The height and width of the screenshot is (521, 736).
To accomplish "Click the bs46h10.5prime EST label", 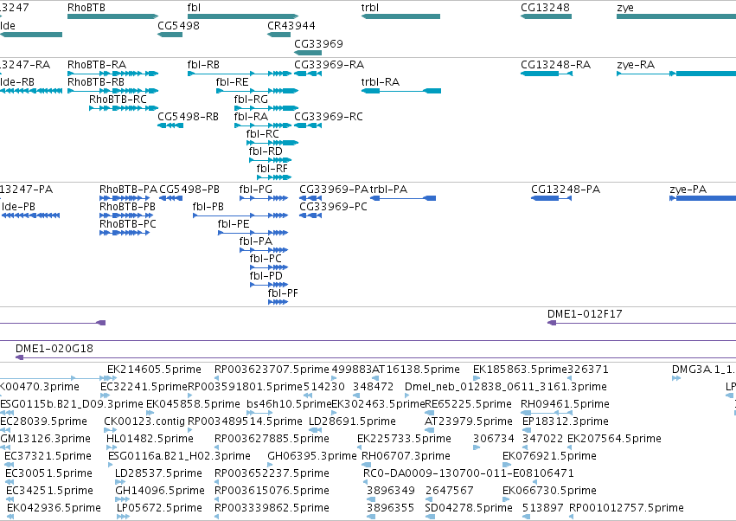I will (289, 404).
